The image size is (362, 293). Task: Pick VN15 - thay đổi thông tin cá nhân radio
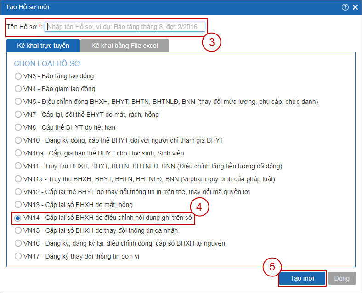pyautogui.click(x=18, y=230)
